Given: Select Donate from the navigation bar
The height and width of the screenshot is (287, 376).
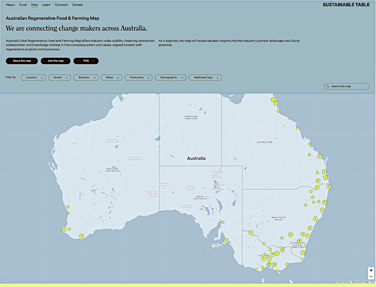Looking at the screenshot, I should point(77,5).
